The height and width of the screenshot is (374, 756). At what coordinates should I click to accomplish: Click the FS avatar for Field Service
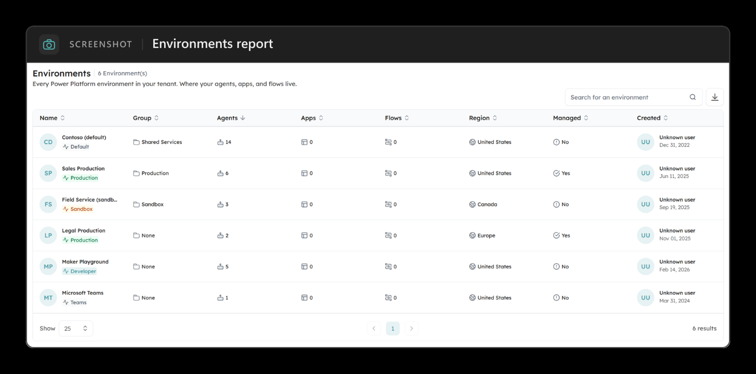pos(48,204)
